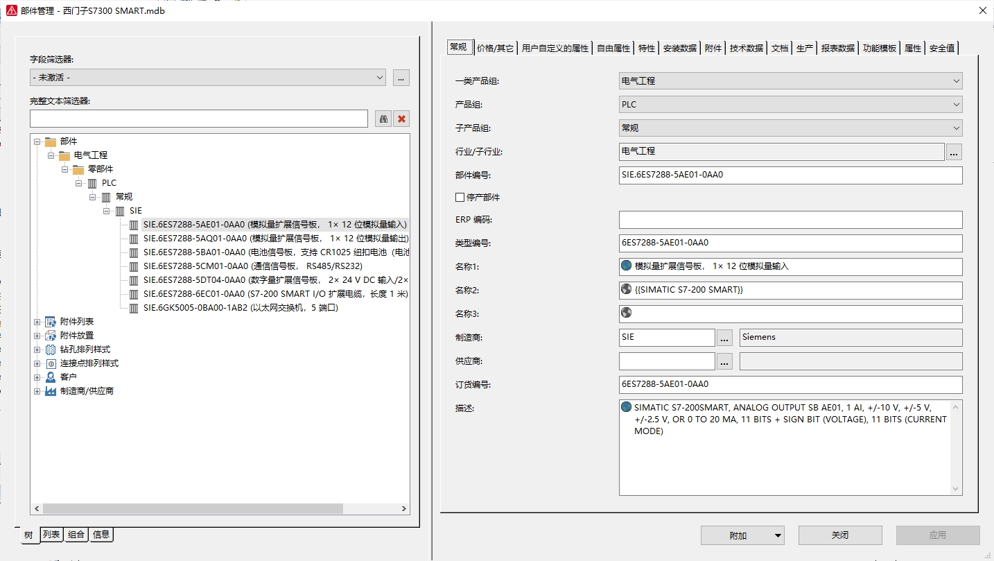Select the 附件列表 tree node
The width and height of the screenshot is (994, 561).
pyautogui.click(x=76, y=322)
